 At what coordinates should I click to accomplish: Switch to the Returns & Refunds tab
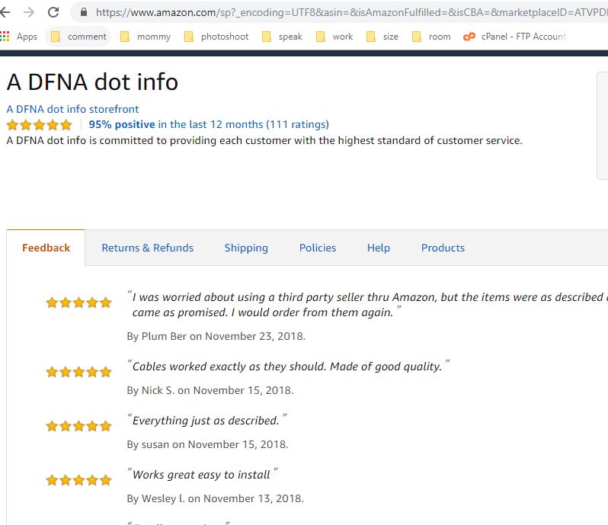point(148,248)
